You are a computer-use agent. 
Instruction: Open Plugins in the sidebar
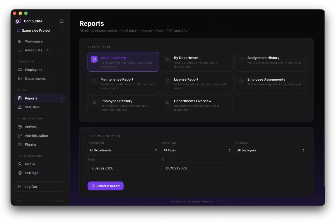tap(40, 144)
